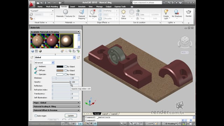Click the Specular color swatch
Screen dimensions: 224x126
click(60, 75)
